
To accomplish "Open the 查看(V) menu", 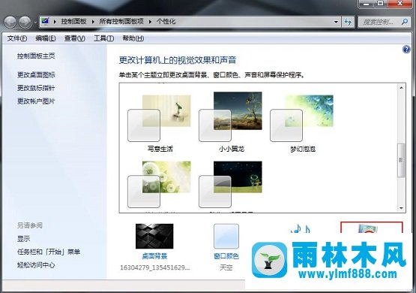I will 74,38.
